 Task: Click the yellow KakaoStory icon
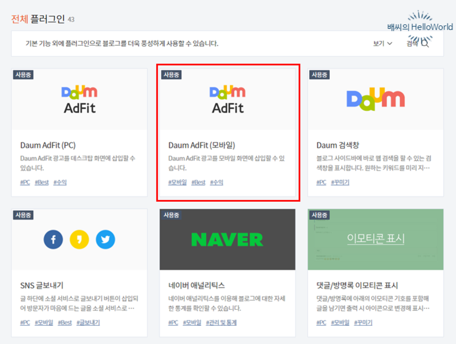click(80, 240)
